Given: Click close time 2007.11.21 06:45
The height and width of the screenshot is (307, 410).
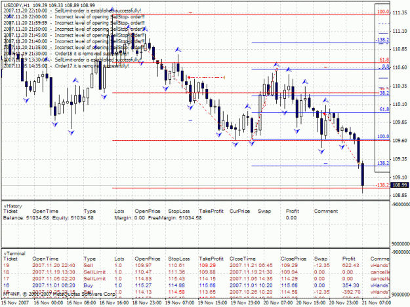Looking at the screenshot, I should coord(251,266).
